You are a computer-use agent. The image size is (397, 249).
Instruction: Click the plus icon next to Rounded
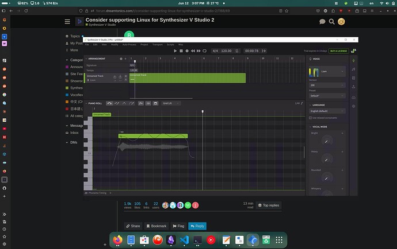pos(342,170)
